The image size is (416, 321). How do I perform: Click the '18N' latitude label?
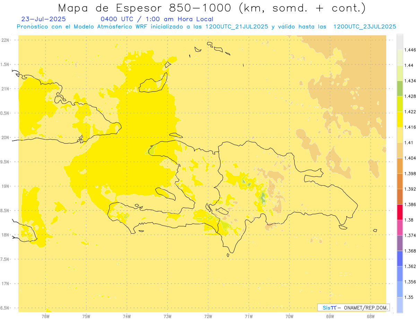[x=6, y=235]
